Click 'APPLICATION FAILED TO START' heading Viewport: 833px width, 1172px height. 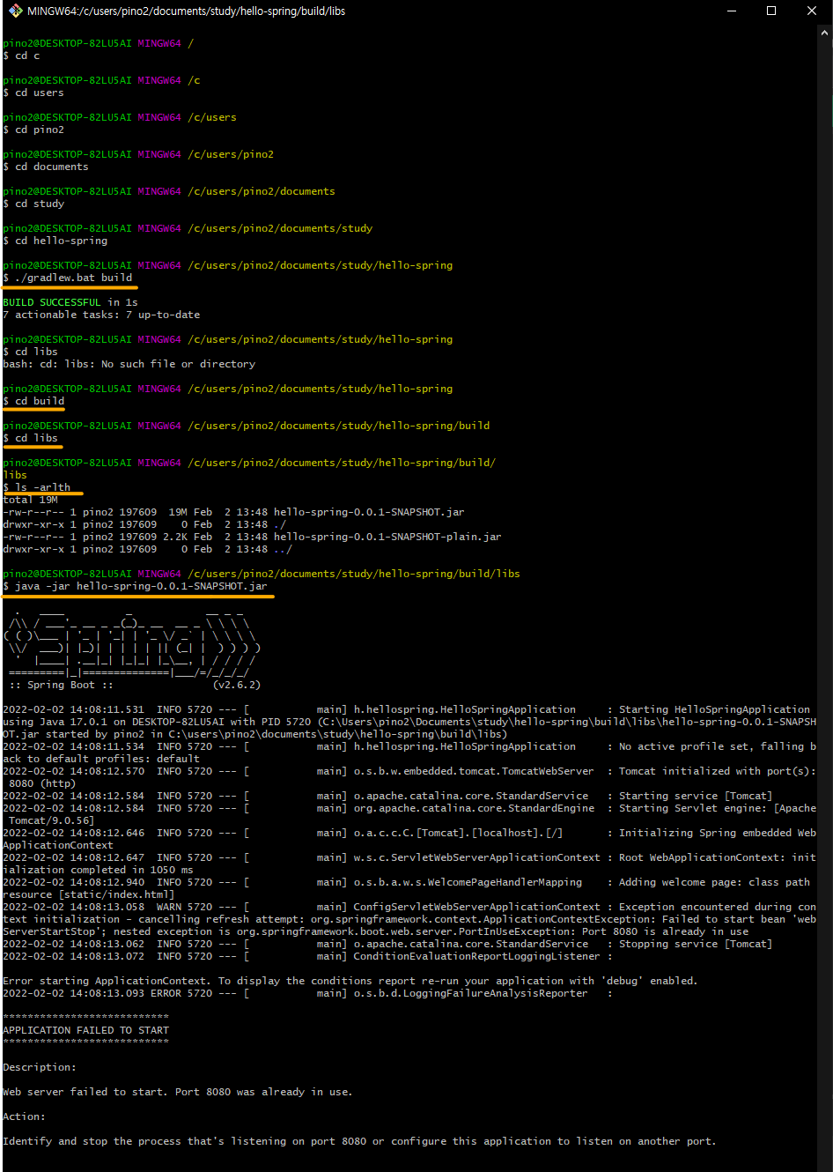coord(85,1030)
